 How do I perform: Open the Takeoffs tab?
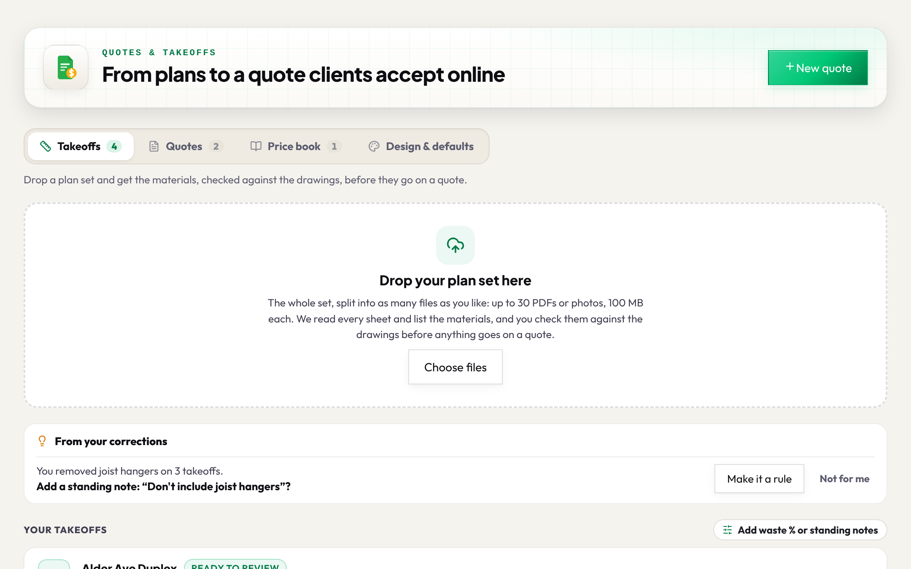81,146
